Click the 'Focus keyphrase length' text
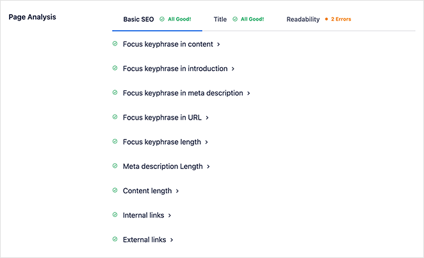 [x=162, y=142]
